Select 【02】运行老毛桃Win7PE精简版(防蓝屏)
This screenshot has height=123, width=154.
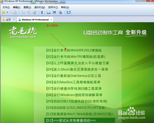point(76,57)
